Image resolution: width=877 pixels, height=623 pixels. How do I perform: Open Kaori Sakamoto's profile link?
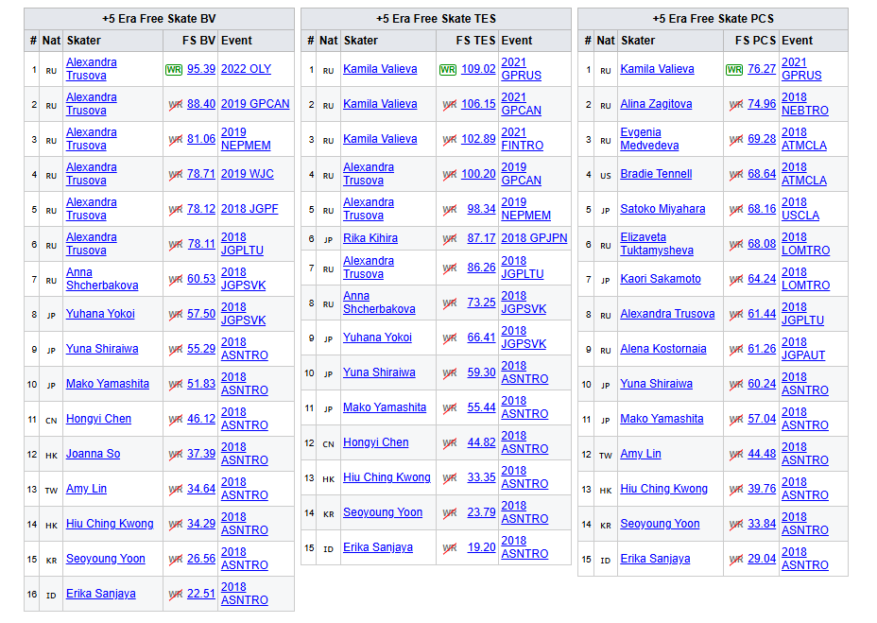661,279
